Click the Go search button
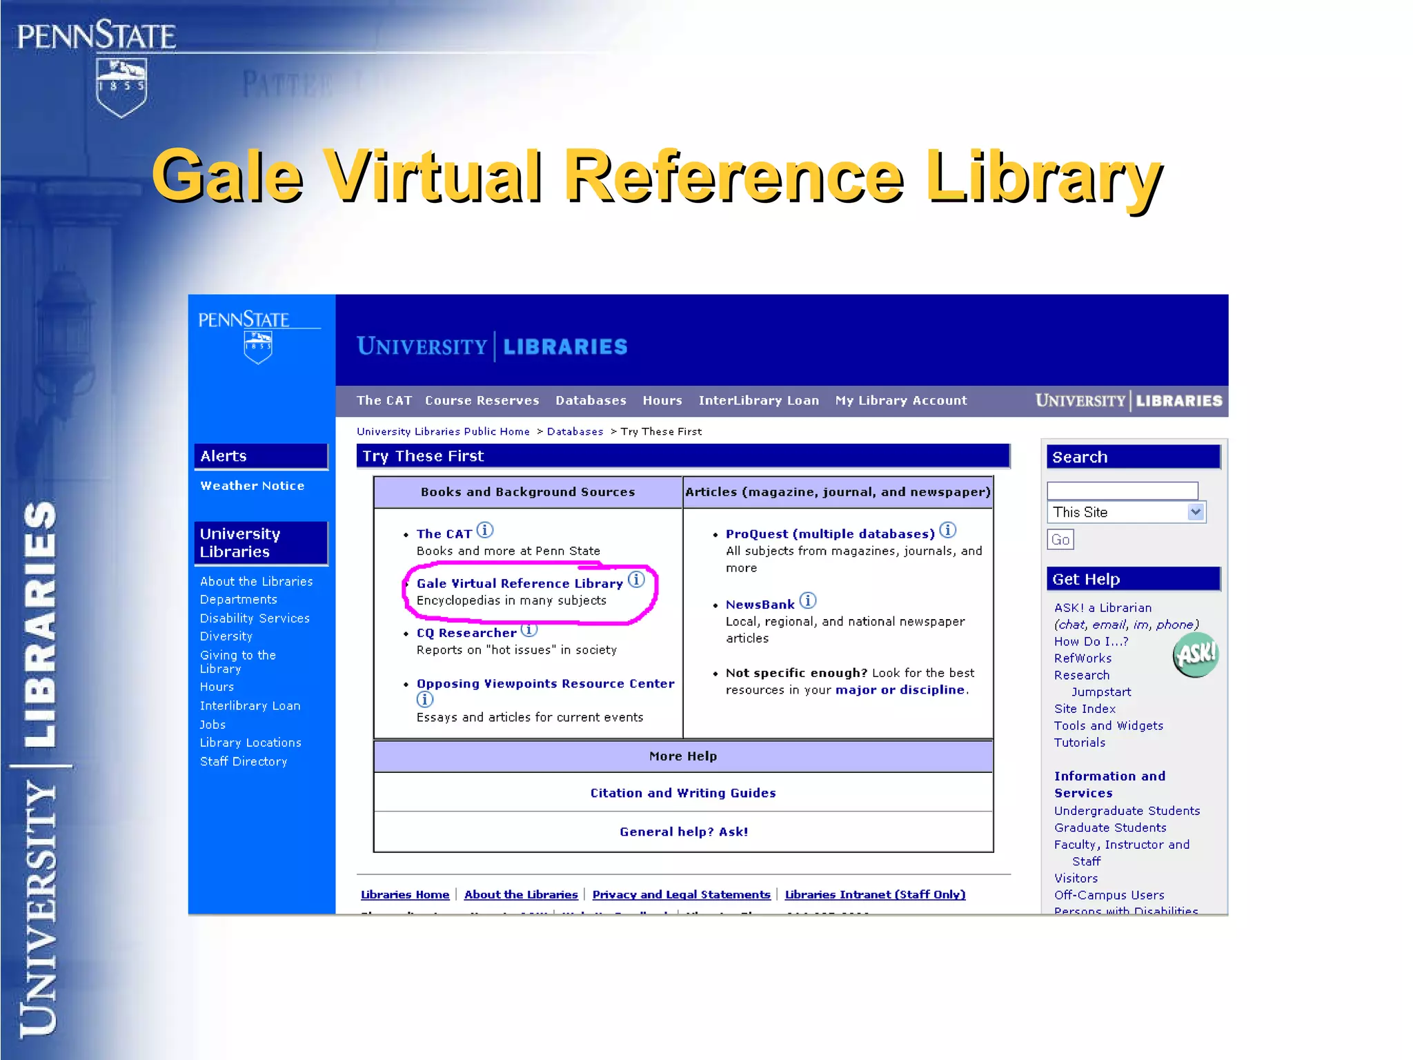Viewport: 1413px width, 1060px height. (1060, 540)
